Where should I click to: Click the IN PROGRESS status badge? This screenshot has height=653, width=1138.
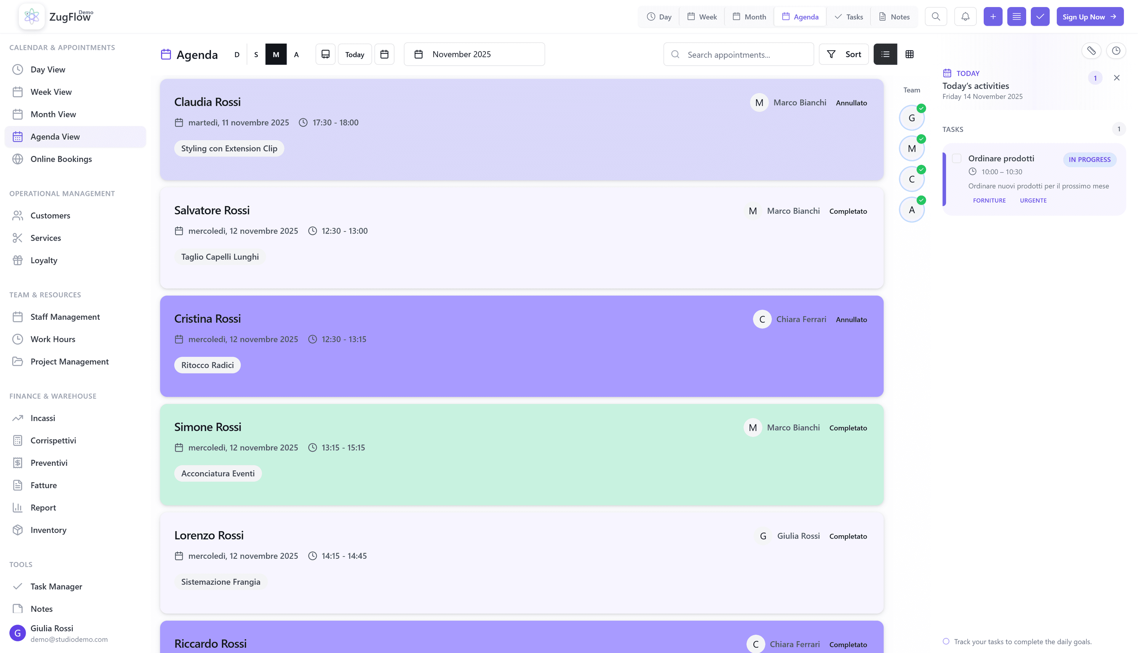click(x=1090, y=159)
